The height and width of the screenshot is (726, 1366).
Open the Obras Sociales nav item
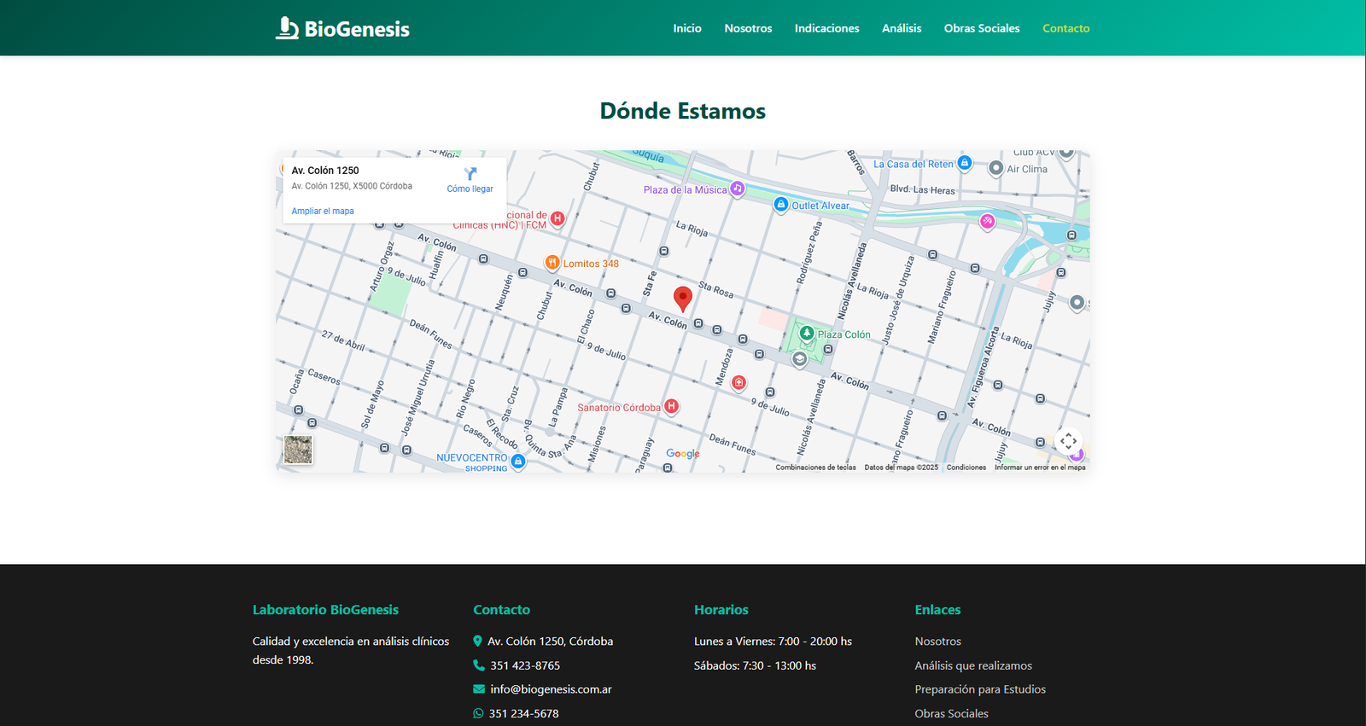(x=981, y=28)
